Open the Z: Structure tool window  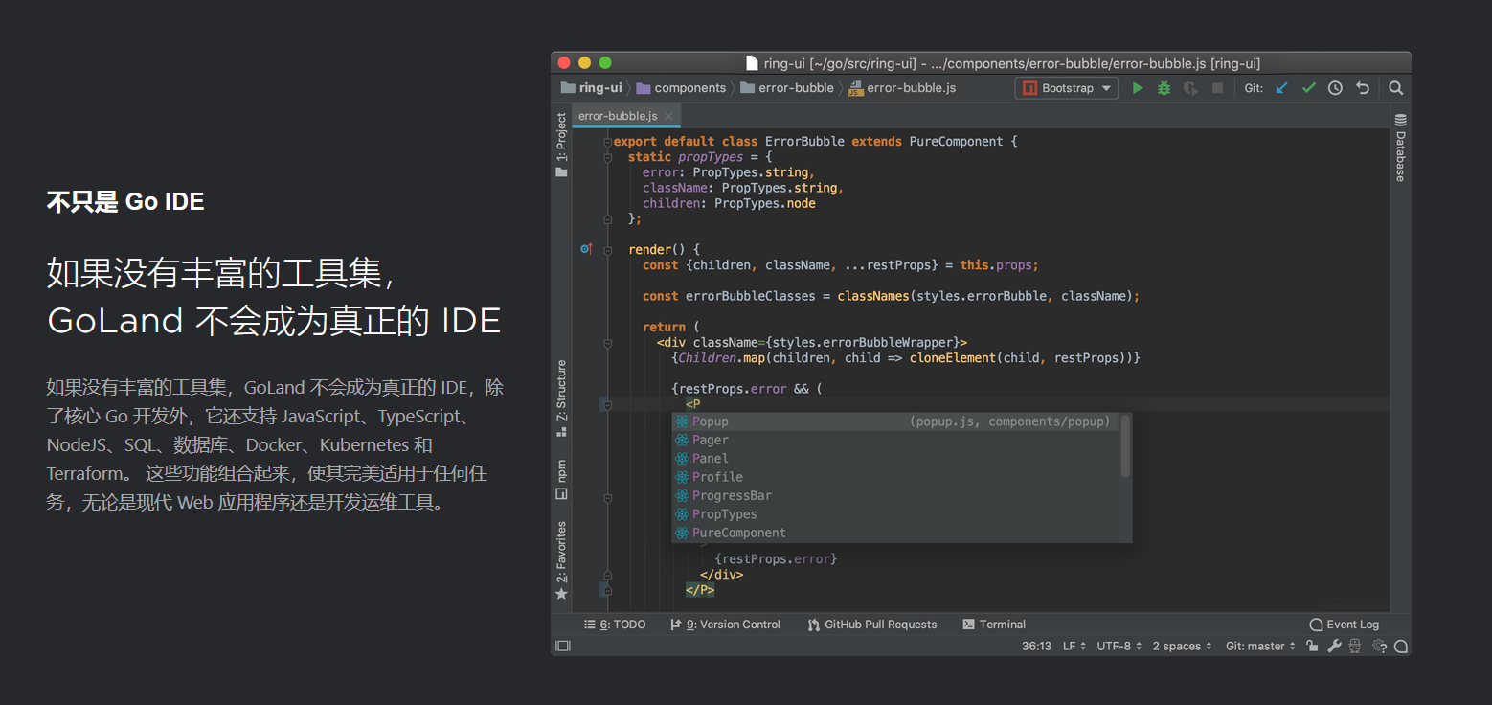[x=561, y=398]
